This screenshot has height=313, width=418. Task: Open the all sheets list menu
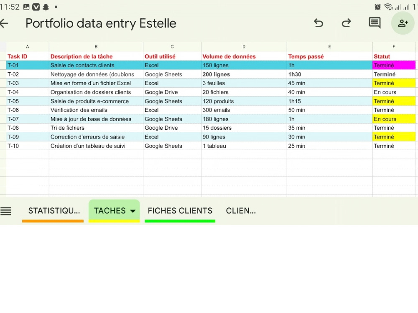[6, 211]
